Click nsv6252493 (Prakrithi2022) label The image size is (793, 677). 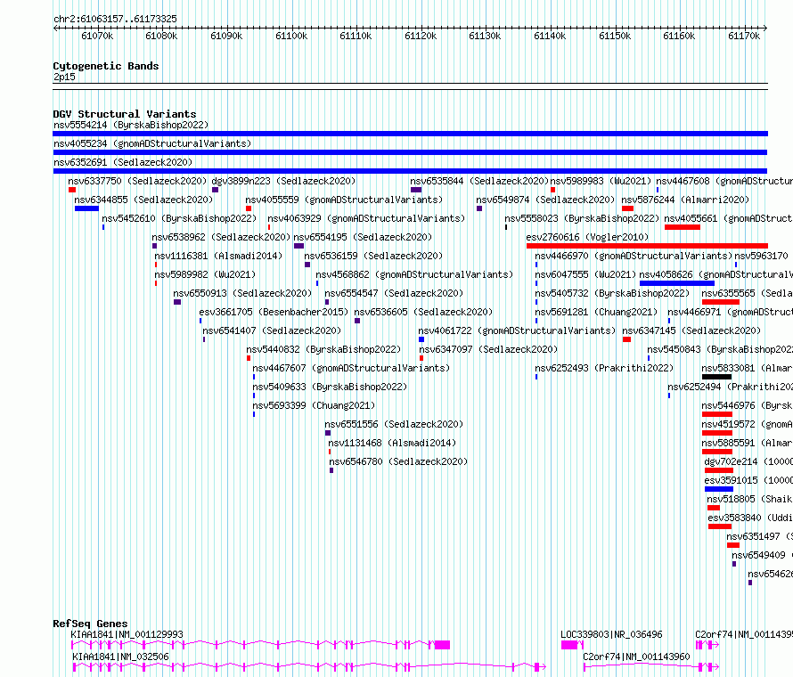604,368
